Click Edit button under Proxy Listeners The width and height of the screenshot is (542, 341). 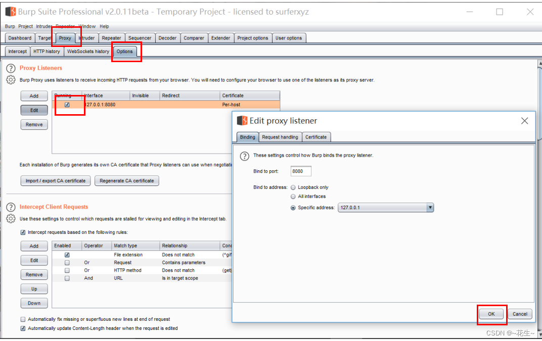34,110
